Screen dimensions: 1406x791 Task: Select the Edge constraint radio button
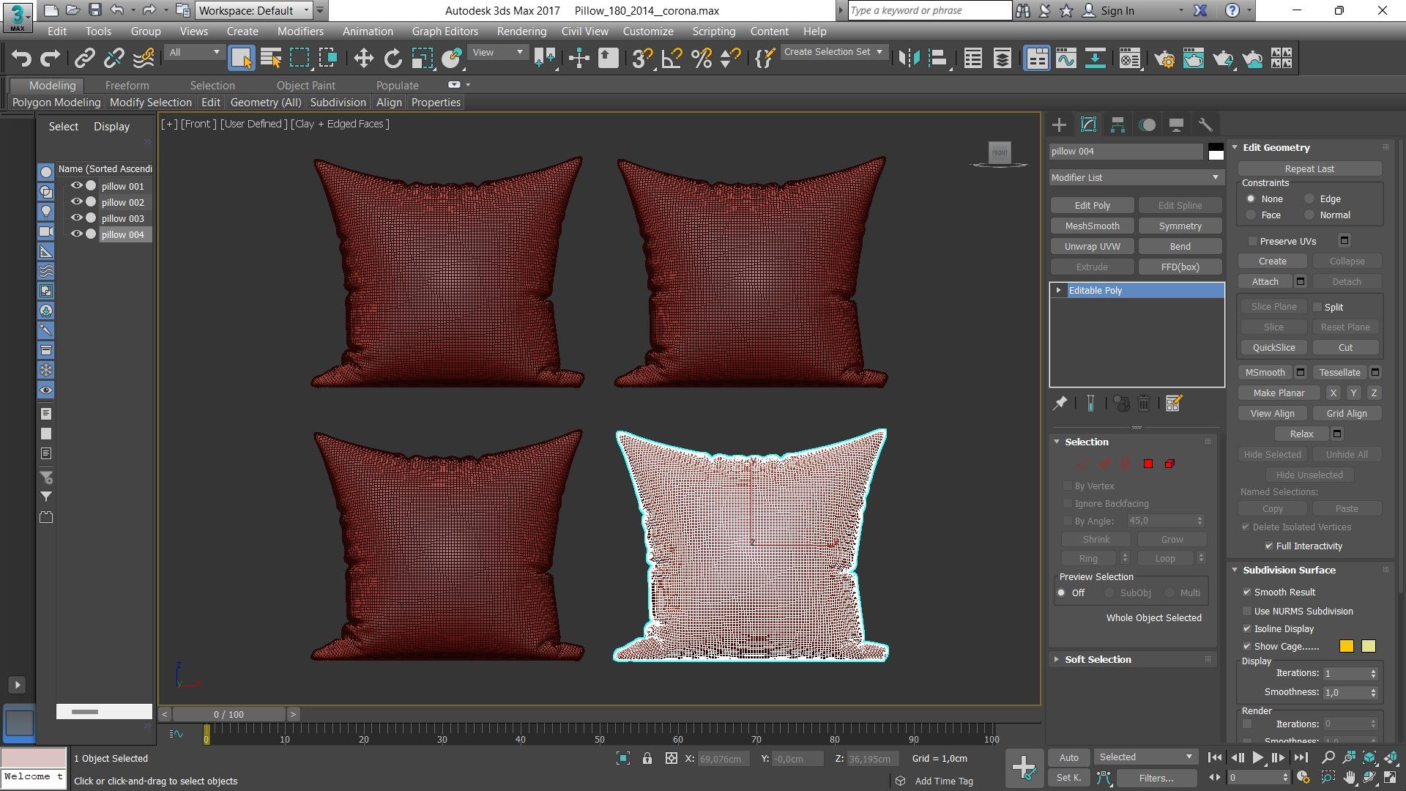coord(1309,199)
